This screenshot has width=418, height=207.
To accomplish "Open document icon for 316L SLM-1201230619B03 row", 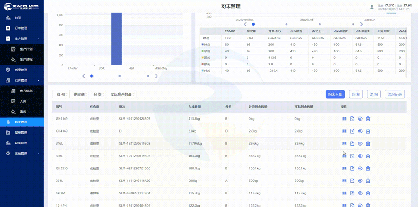I will point(353,156).
